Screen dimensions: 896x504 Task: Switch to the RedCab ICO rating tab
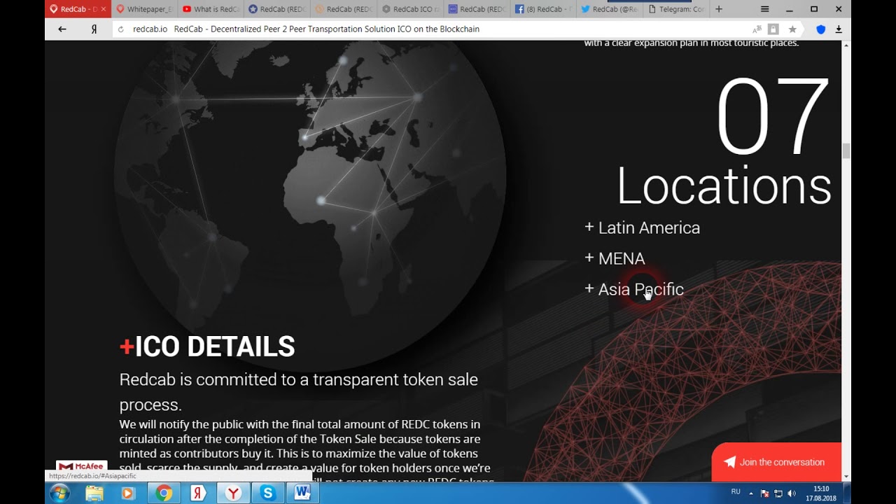[x=410, y=9]
